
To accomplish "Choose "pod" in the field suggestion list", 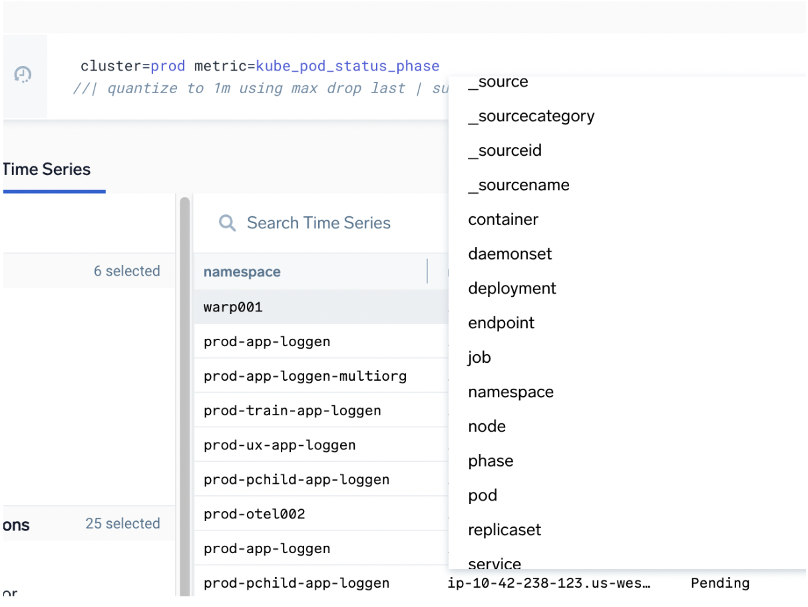I will click(x=482, y=495).
